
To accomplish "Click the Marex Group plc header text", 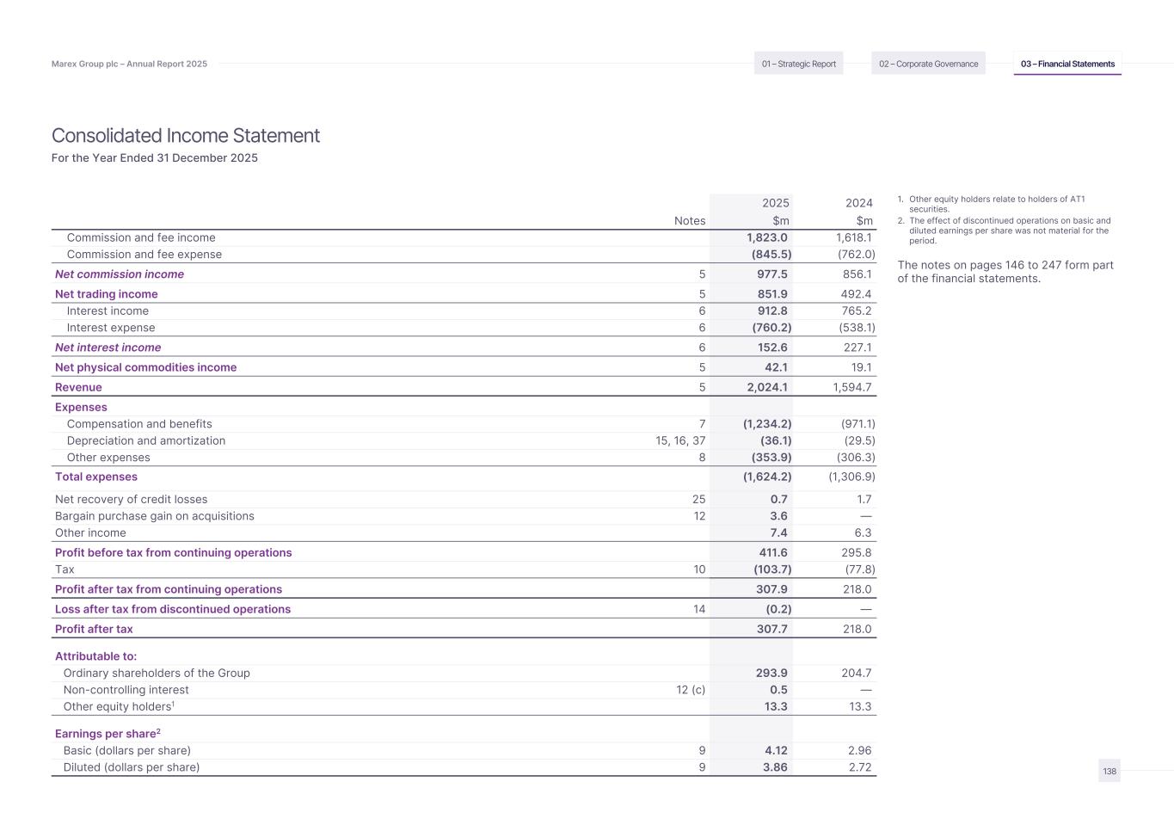I will 129,64.
